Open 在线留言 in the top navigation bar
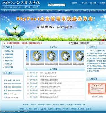106x113 pixels. [x=76, y=11]
